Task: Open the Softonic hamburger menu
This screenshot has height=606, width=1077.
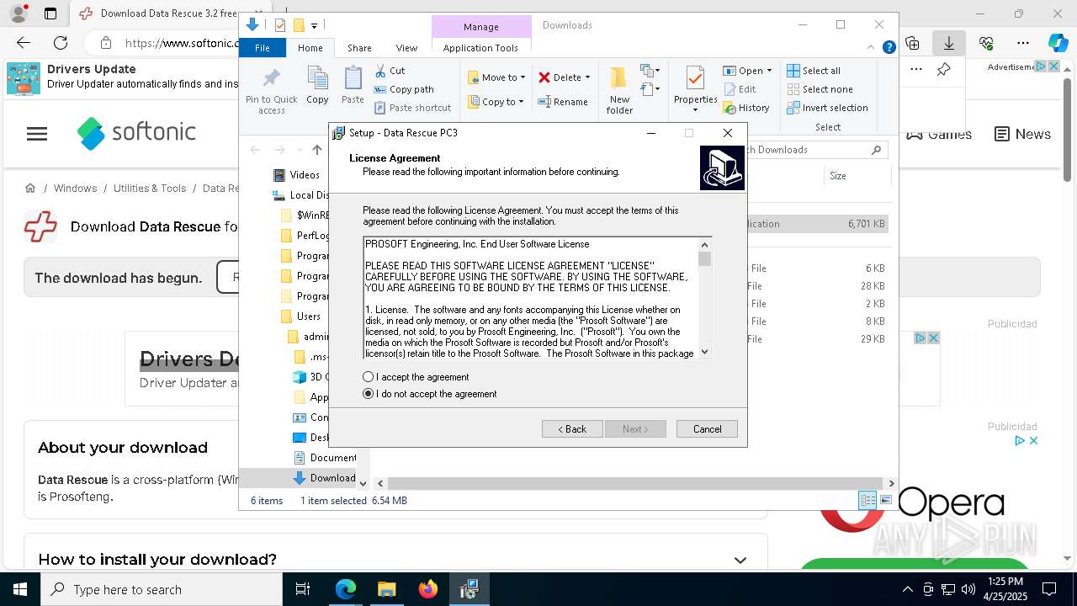Action: pos(37,134)
